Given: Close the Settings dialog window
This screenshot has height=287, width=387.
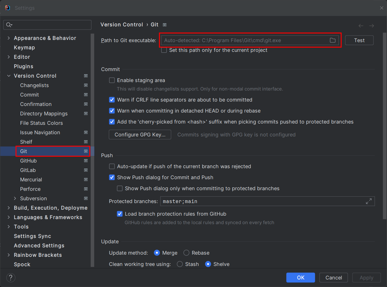Looking at the screenshot, I should coord(382,8).
